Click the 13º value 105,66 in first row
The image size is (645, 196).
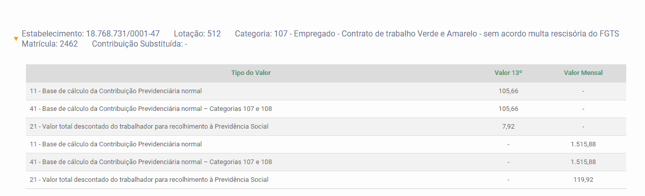click(x=508, y=91)
